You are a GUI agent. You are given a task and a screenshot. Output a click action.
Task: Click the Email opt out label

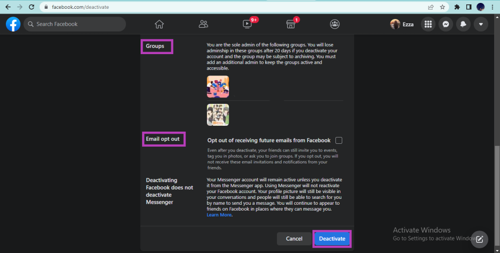[163, 139]
